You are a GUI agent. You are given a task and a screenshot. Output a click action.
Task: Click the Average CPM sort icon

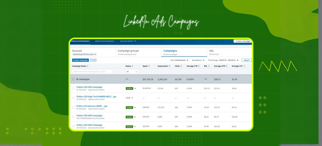point(226,66)
